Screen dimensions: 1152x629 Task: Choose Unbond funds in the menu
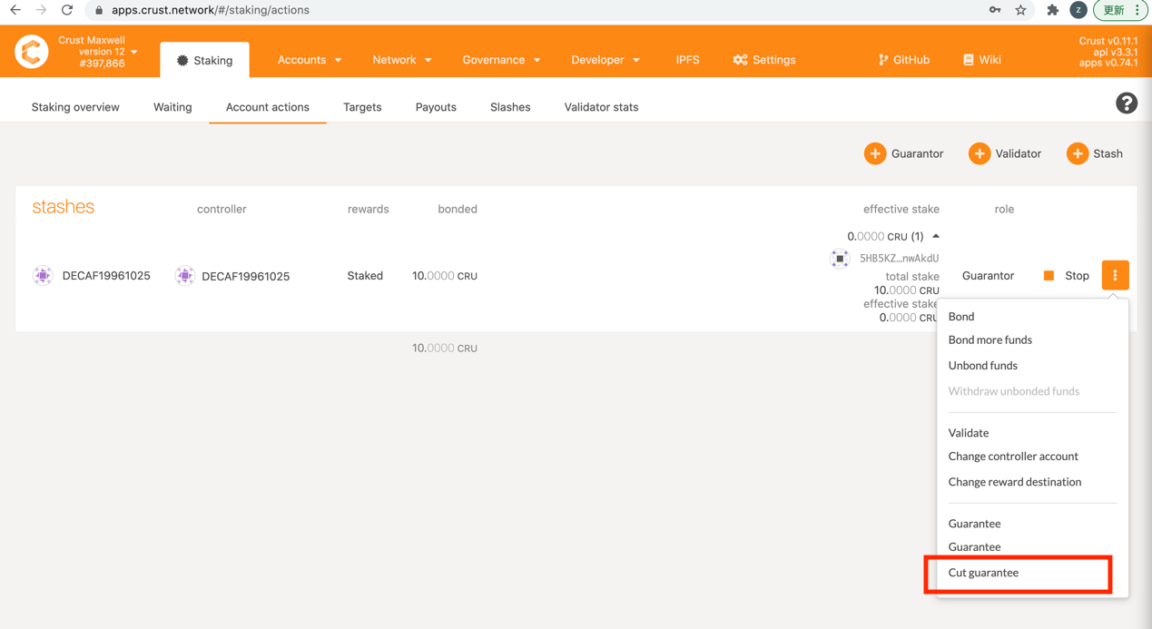coord(982,366)
